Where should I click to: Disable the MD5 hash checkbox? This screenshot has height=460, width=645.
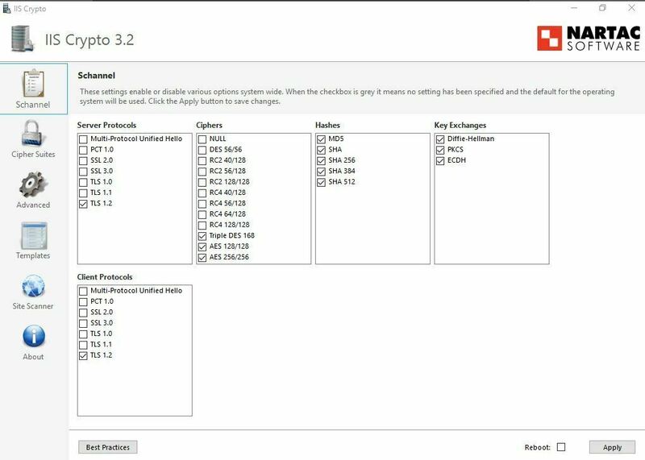pyautogui.click(x=321, y=139)
